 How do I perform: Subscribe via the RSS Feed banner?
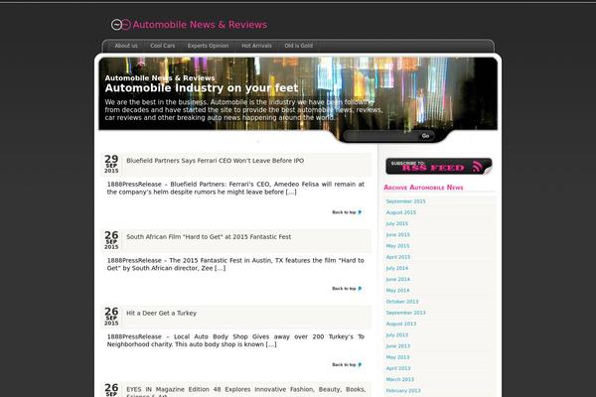(x=439, y=167)
